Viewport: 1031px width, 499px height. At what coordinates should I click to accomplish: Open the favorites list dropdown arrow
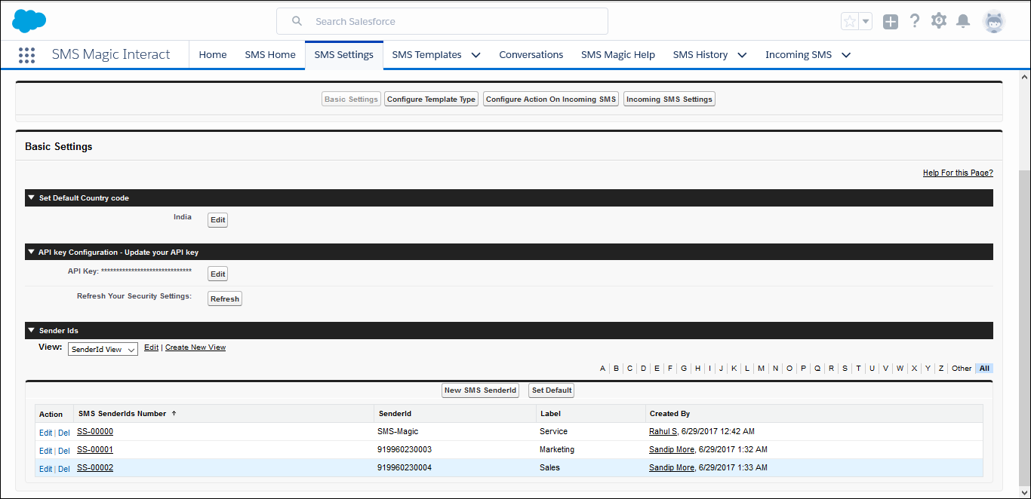(x=866, y=21)
